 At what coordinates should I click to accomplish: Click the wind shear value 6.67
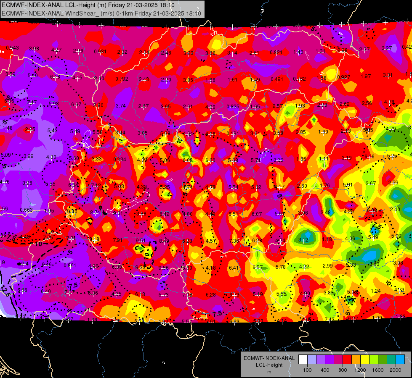[76, 105]
